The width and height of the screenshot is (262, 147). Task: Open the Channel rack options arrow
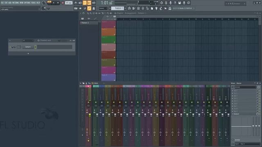(10, 40)
